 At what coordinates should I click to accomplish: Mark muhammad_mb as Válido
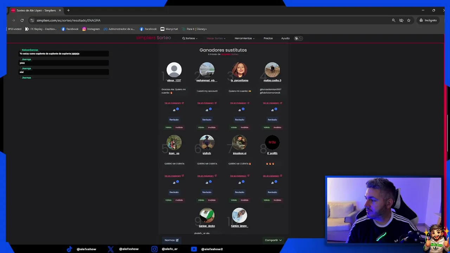(x=201, y=128)
